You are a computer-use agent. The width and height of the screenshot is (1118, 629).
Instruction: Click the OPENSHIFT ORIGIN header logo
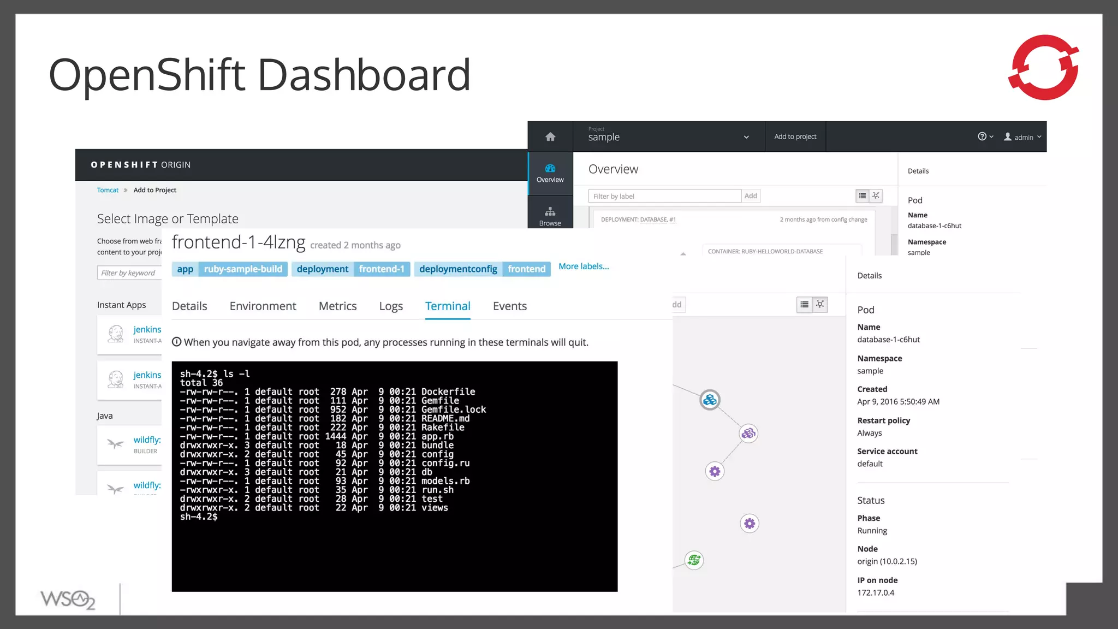(x=141, y=165)
